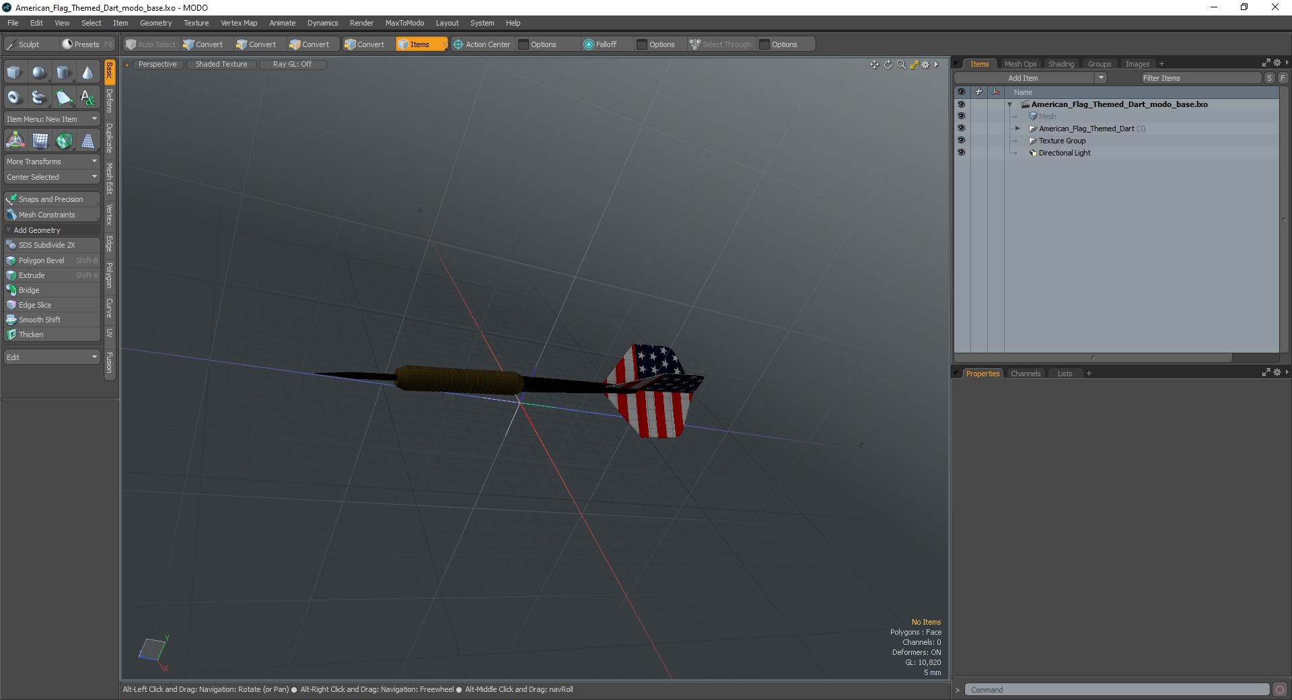Add a torus primitive
The height and width of the screenshot is (700, 1292).
point(14,98)
